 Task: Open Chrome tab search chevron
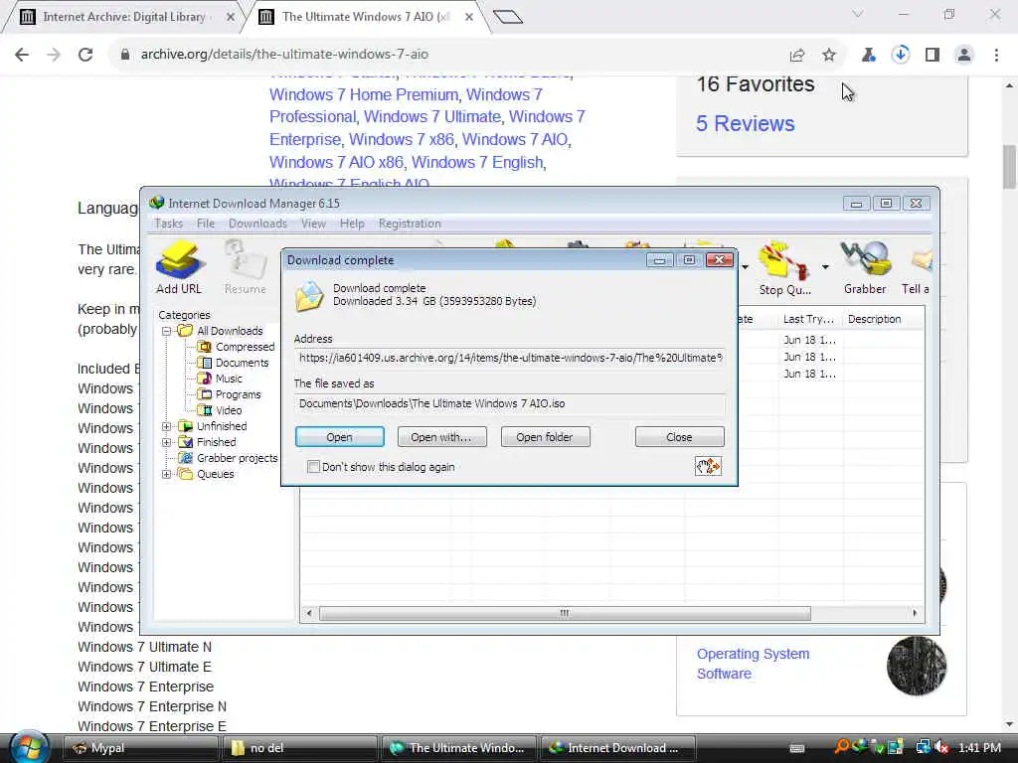pos(858,14)
